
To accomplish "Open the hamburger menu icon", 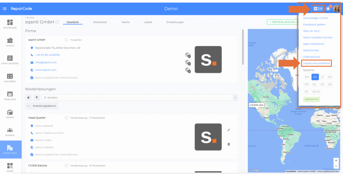I will pos(5,8).
